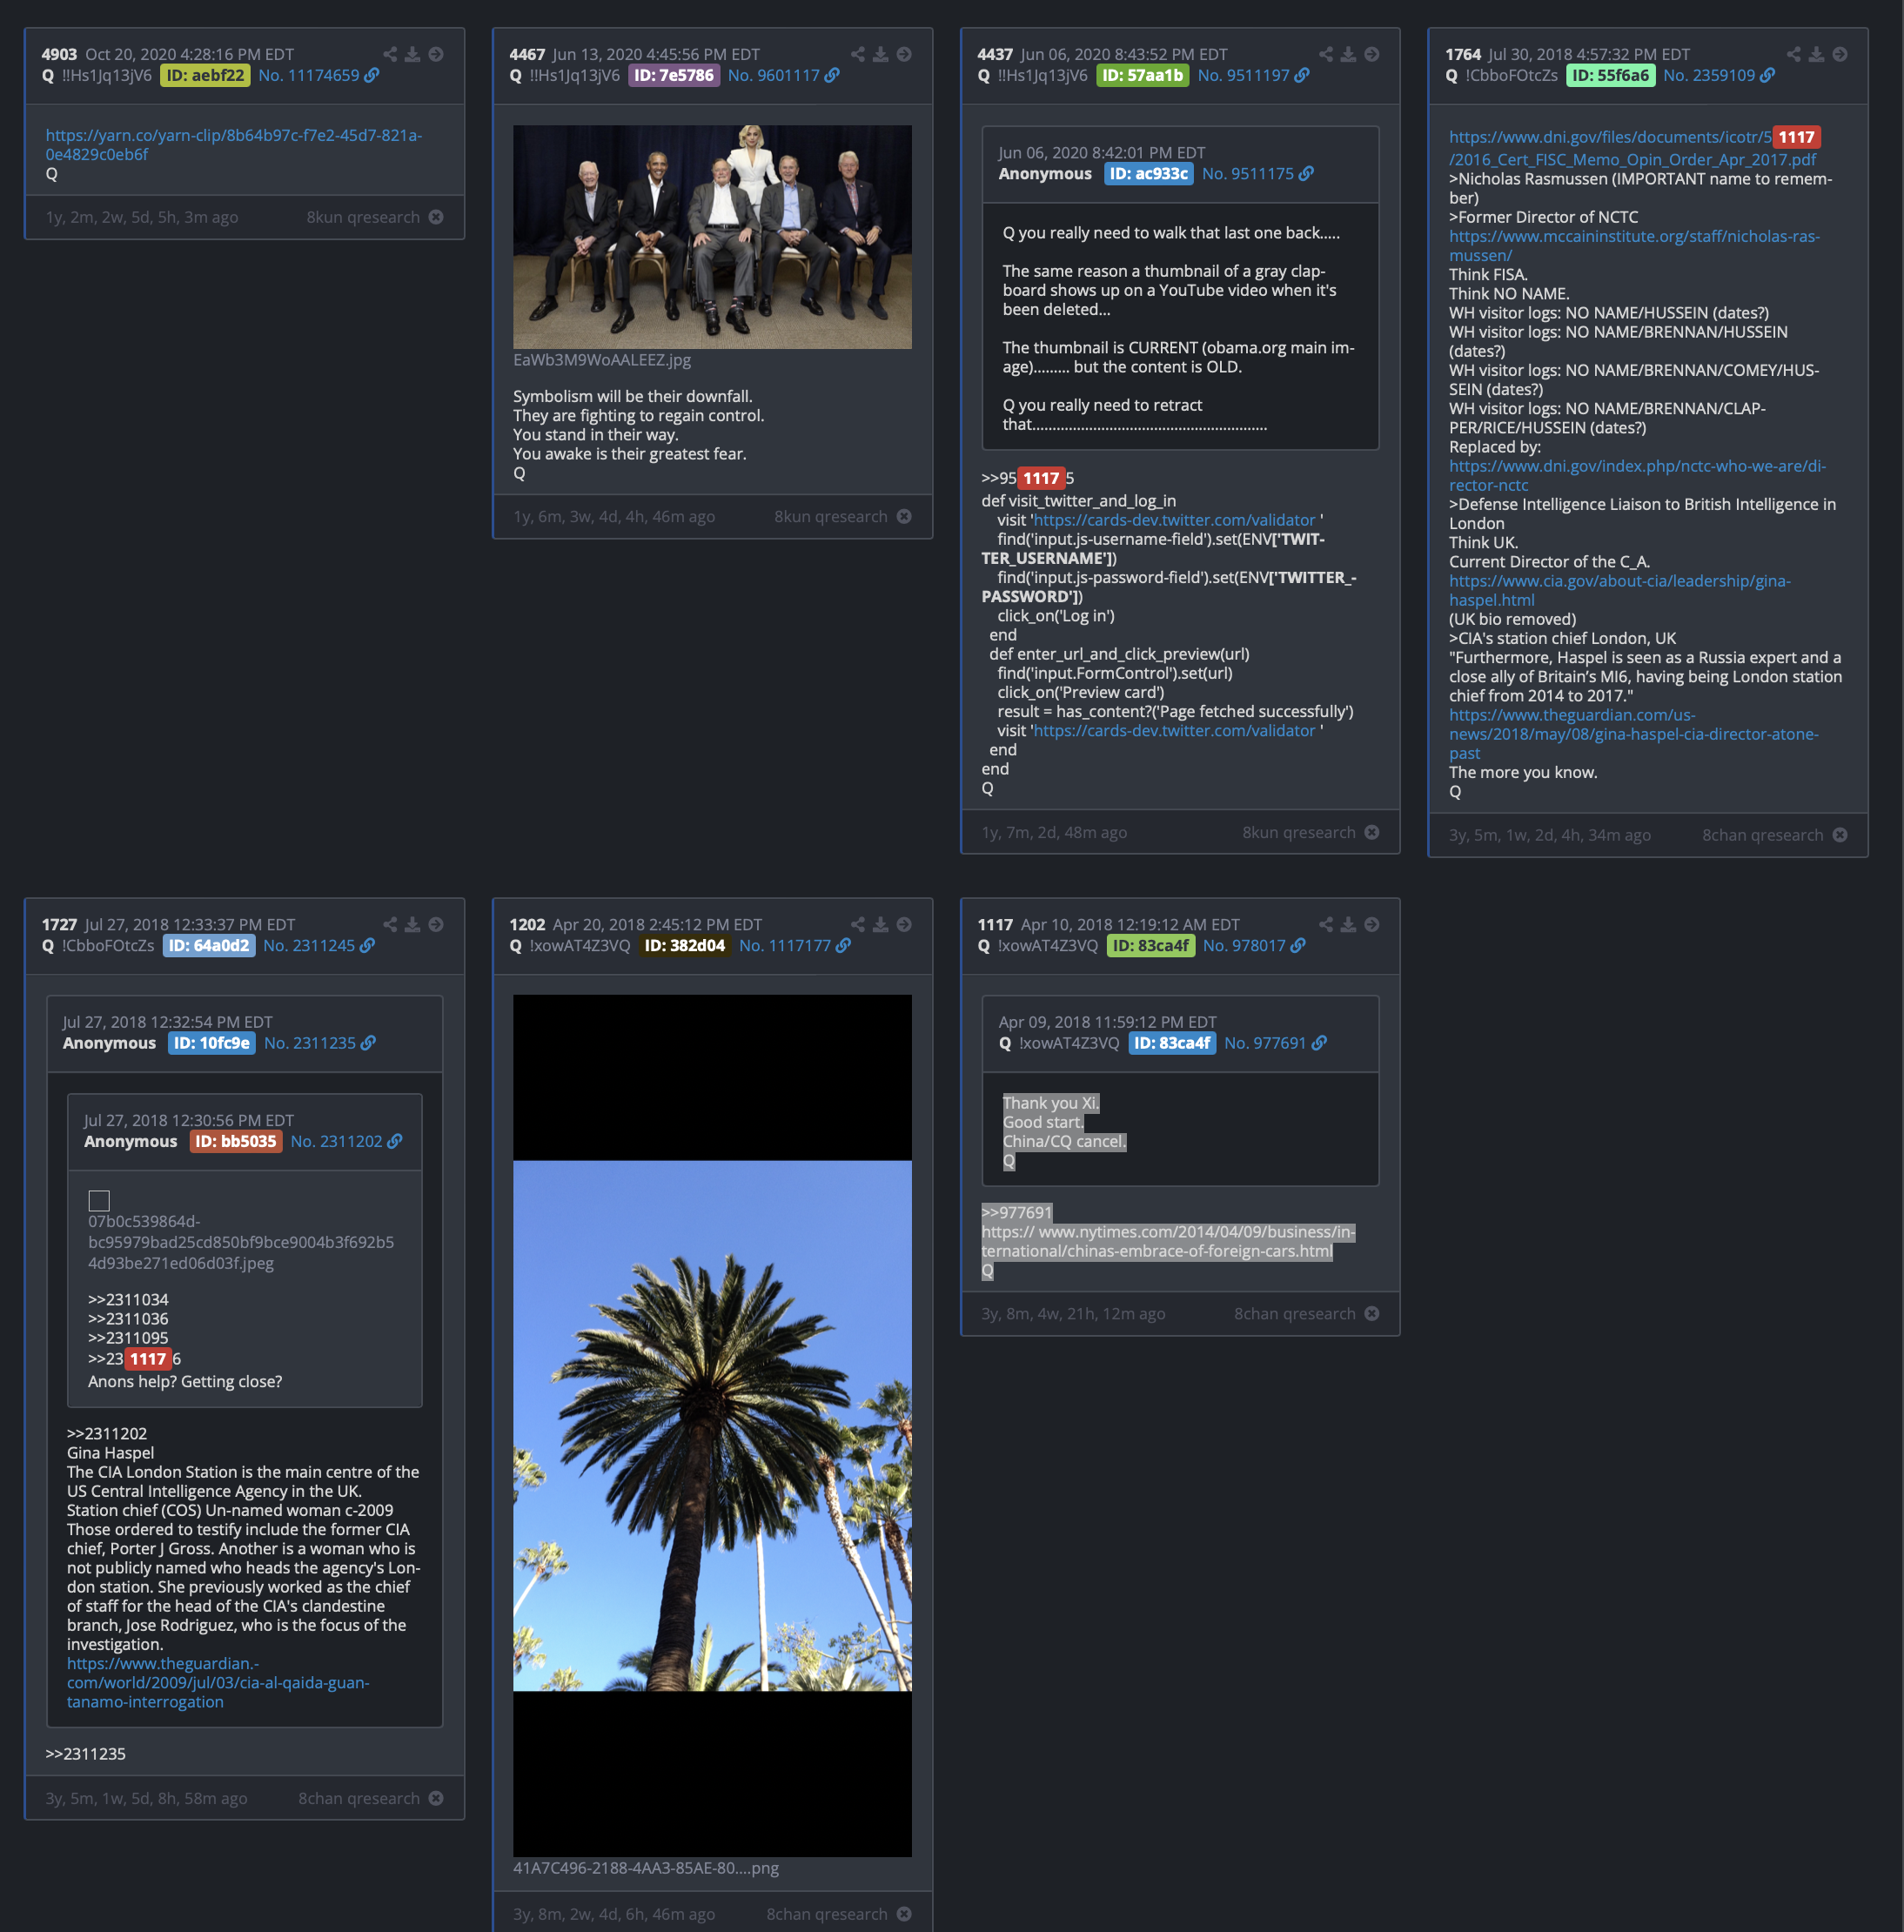Click share icon on post 1117

1326,924
